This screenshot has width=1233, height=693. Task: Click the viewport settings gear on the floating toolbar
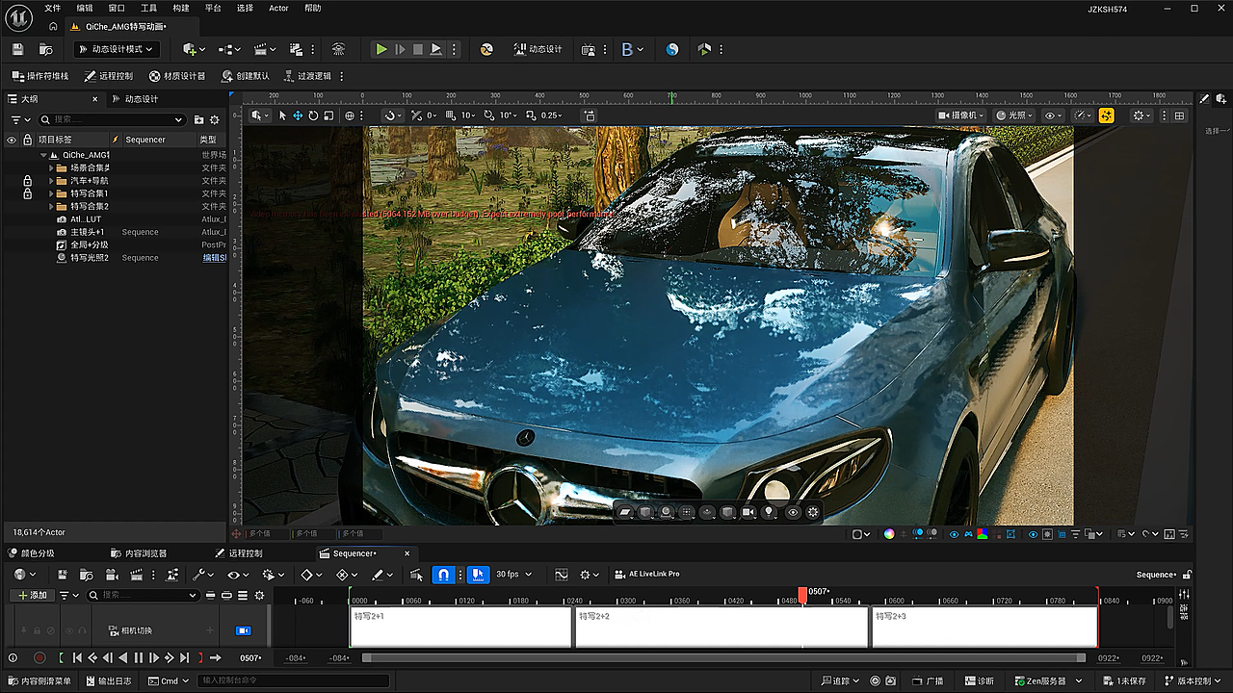[813, 512]
